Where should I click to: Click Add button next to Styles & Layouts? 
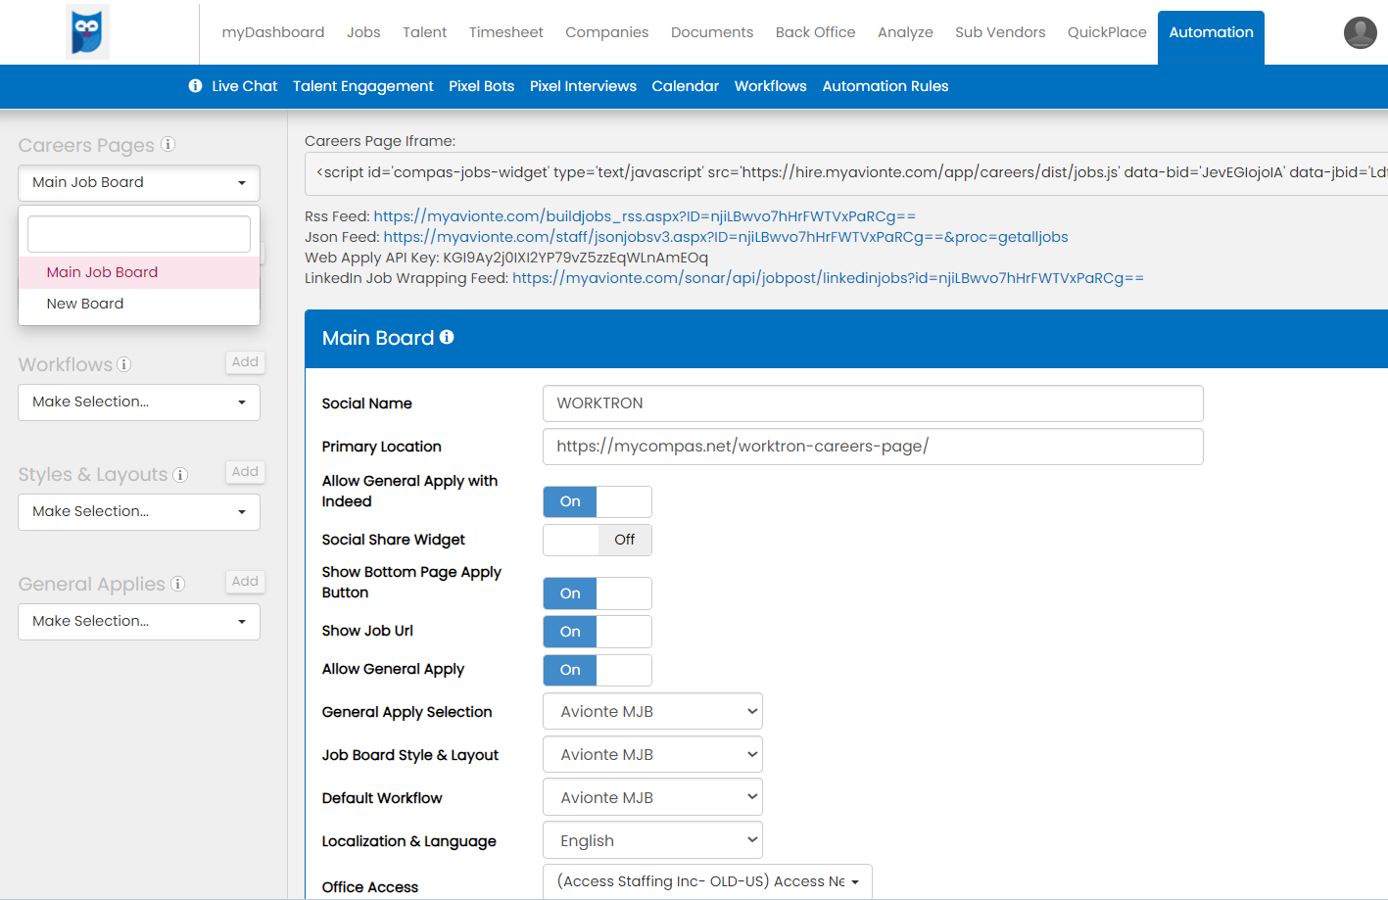245,472
